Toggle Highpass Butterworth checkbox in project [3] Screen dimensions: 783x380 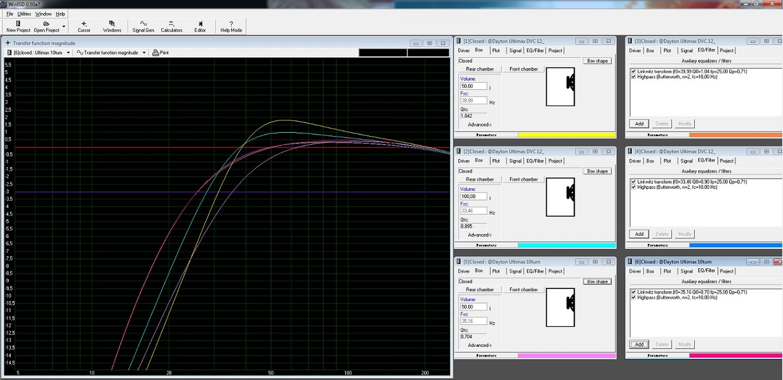633,77
